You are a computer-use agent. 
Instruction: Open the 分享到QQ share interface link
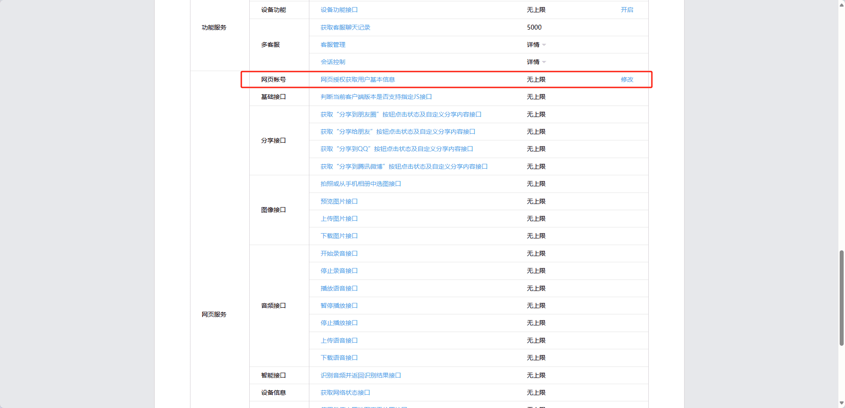(x=397, y=149)
